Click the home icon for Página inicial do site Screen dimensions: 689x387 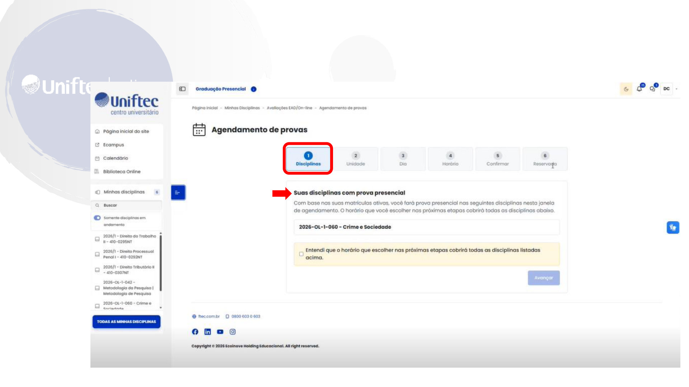[97, 132]
